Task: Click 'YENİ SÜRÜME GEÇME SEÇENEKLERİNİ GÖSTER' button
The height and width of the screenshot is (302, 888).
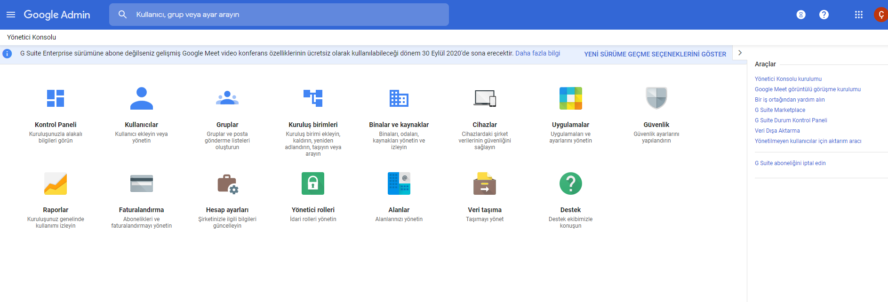Action: point(655,54)
